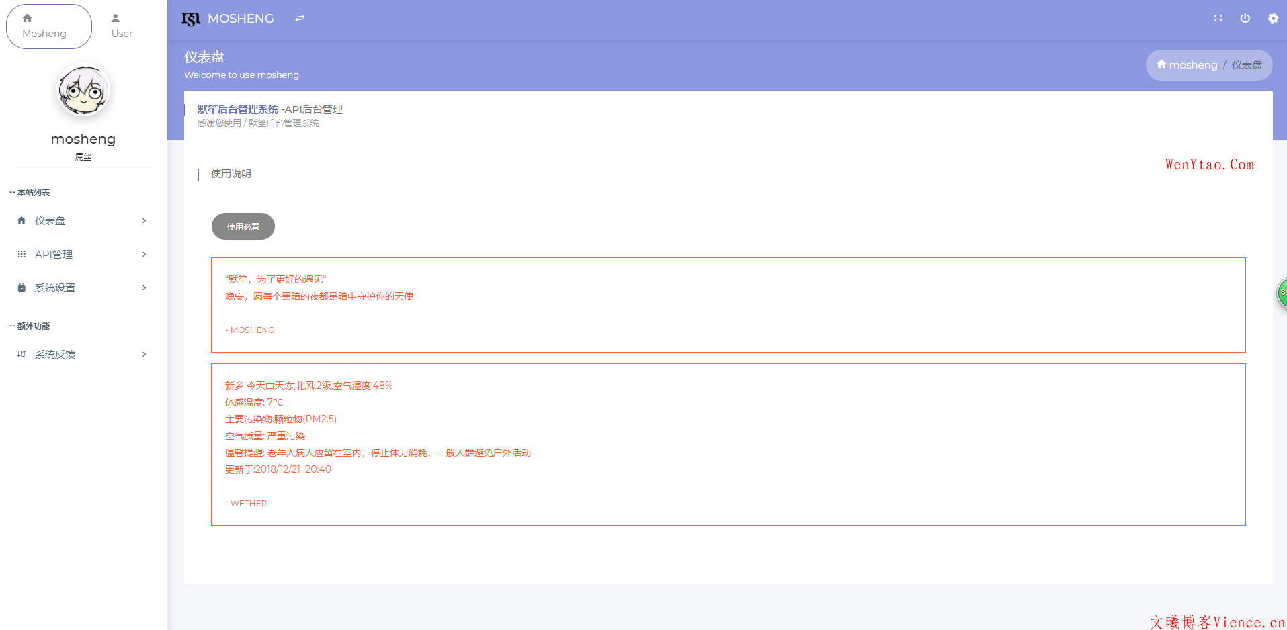Click the feedback icon beside 系统反馈

[x=22, y=354]
